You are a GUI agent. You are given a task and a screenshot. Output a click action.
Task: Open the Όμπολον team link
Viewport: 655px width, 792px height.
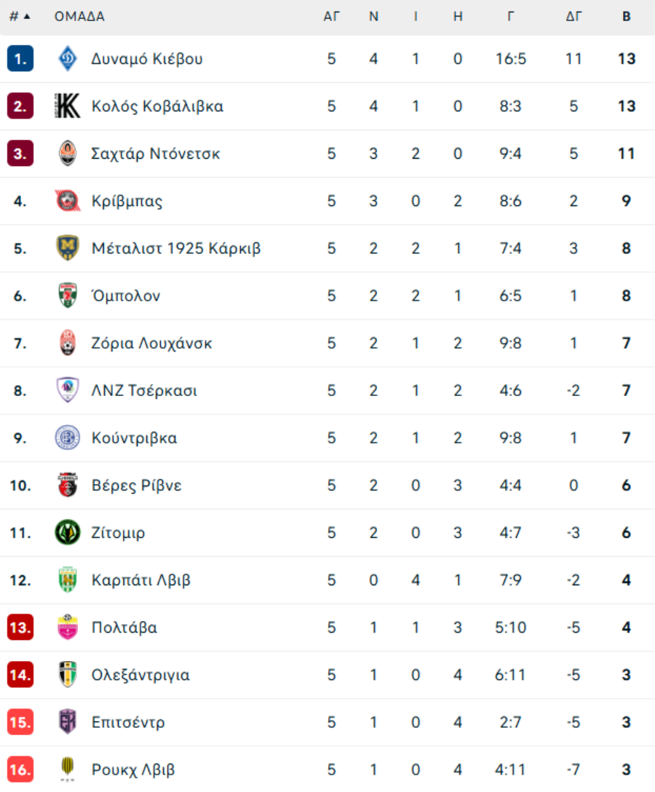126,296
